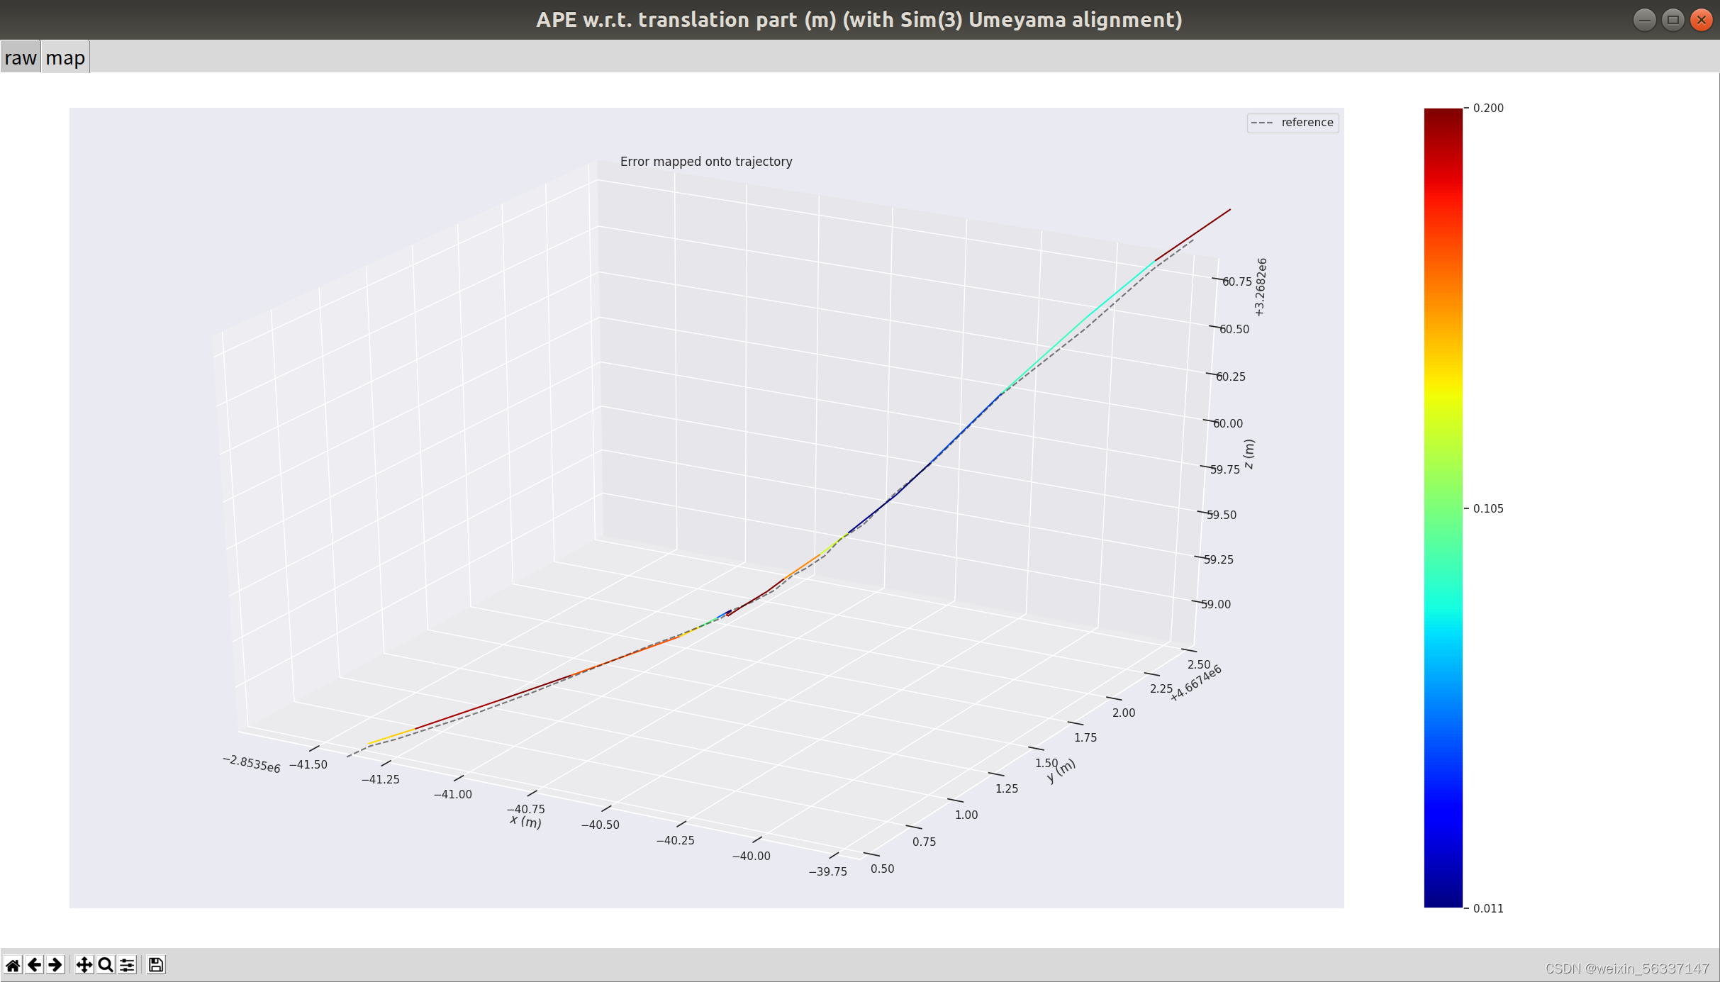
Task: Click the 'Error mapped onto trajectory' title
Action: (x=706, y=162)
